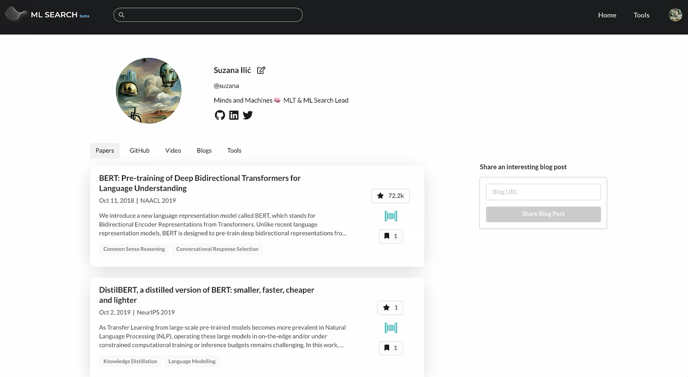Go to Home in top navigation

tap(607, 15)
